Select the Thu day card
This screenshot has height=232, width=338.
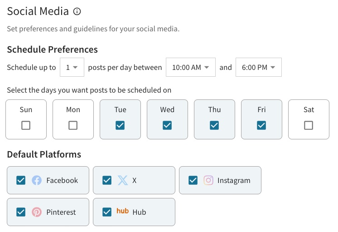pos(214,119)
